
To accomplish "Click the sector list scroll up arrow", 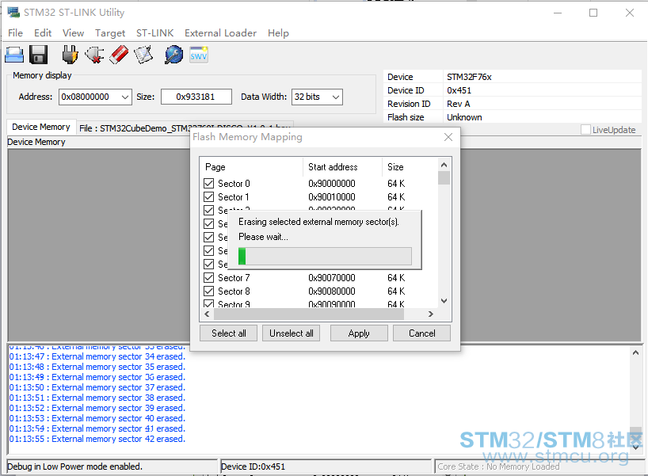I will click(444, 165).
